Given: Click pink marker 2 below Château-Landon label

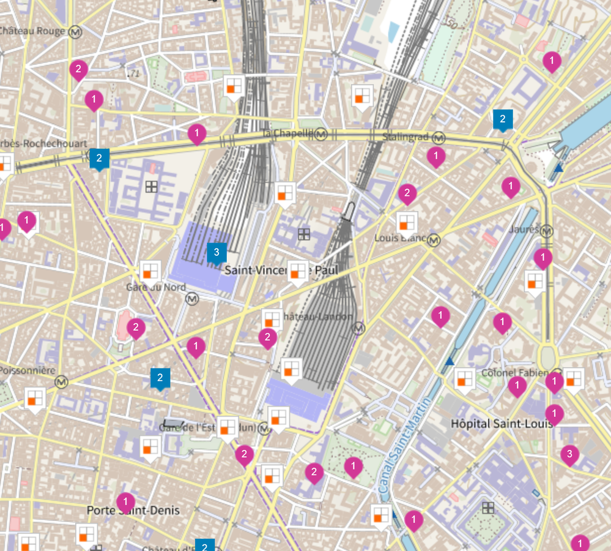Looking at the screenshot, I should pyautogui.click(x=267, y=337).
